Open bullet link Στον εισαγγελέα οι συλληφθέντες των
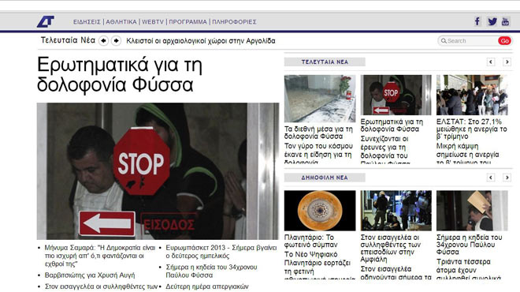Screen dimensions: 520x292 (x=101, y=286)
